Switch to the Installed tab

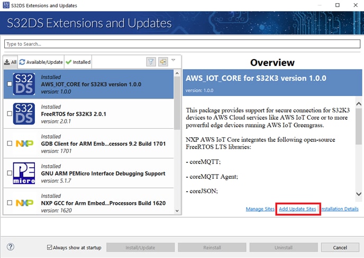(78, 62)
